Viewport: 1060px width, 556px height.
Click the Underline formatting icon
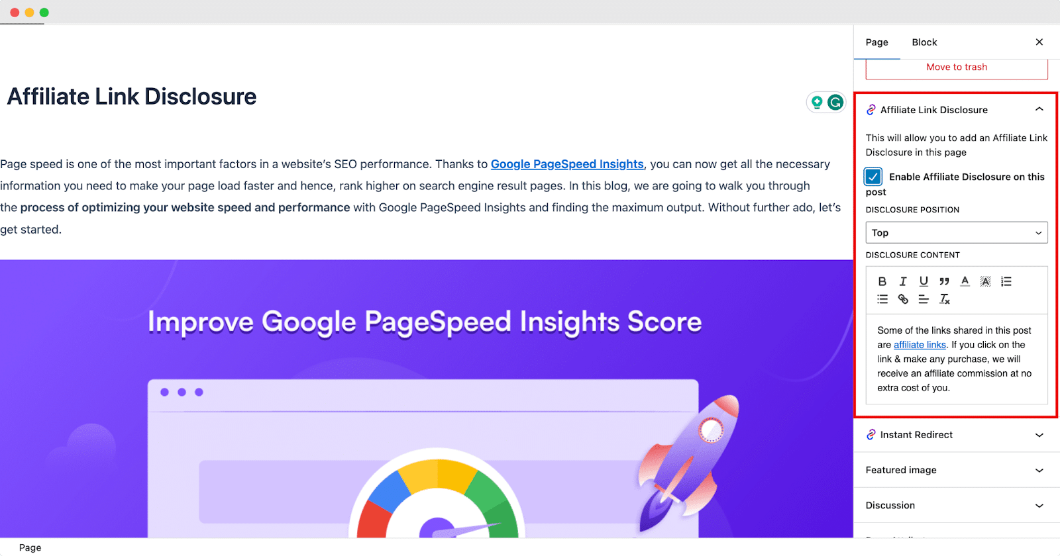point(923,281)
